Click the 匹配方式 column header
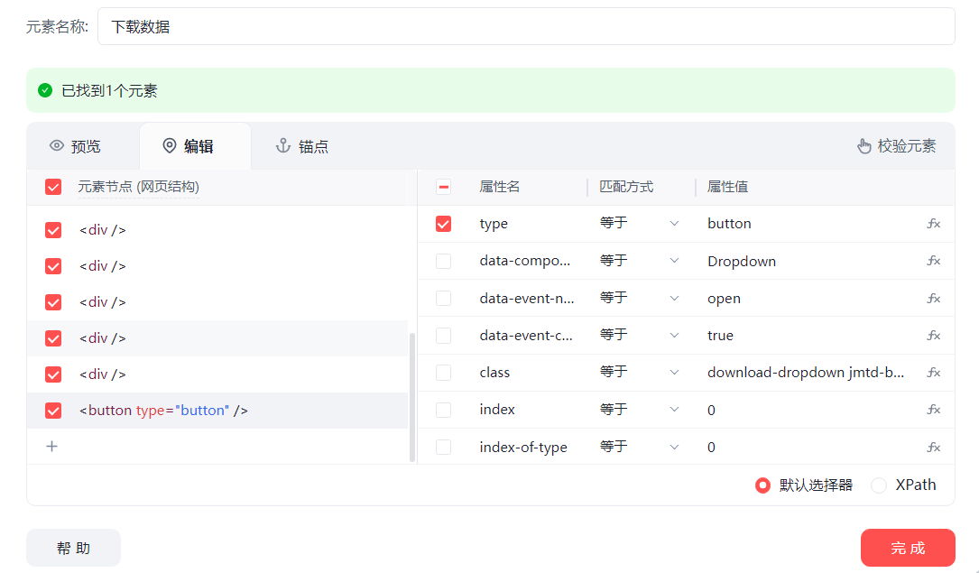 626,187
